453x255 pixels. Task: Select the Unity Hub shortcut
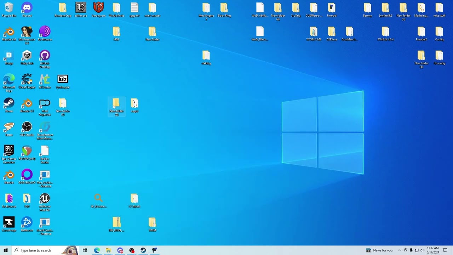pos(27,58)
